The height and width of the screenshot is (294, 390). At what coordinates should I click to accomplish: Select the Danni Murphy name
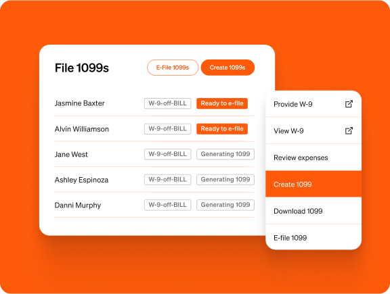78,205
